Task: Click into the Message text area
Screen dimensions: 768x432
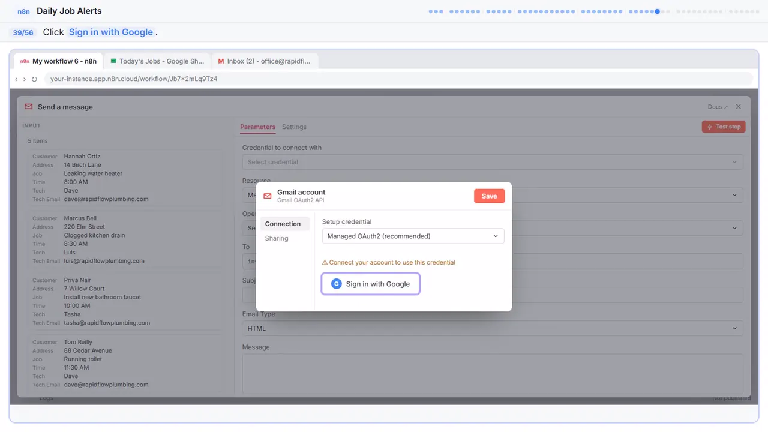Action: (493, 374)
